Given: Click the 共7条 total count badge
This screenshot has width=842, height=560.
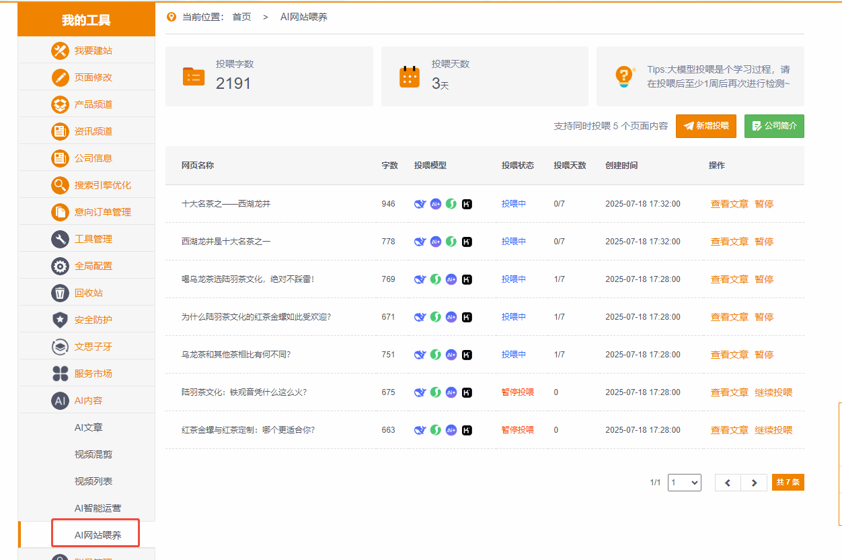Looking at the screenshot, I should pyautogui.click(x=788, y=483).
